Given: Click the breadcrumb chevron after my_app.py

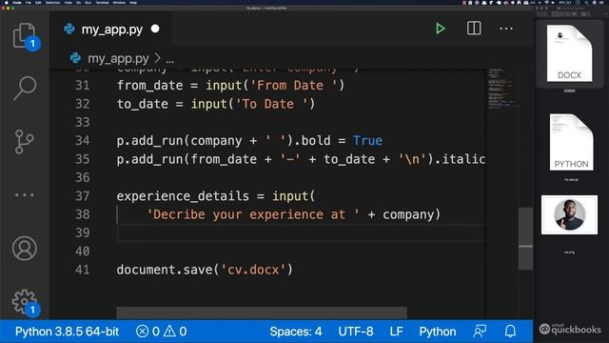Looking at the screenshot, I should [x=157, y=59].
